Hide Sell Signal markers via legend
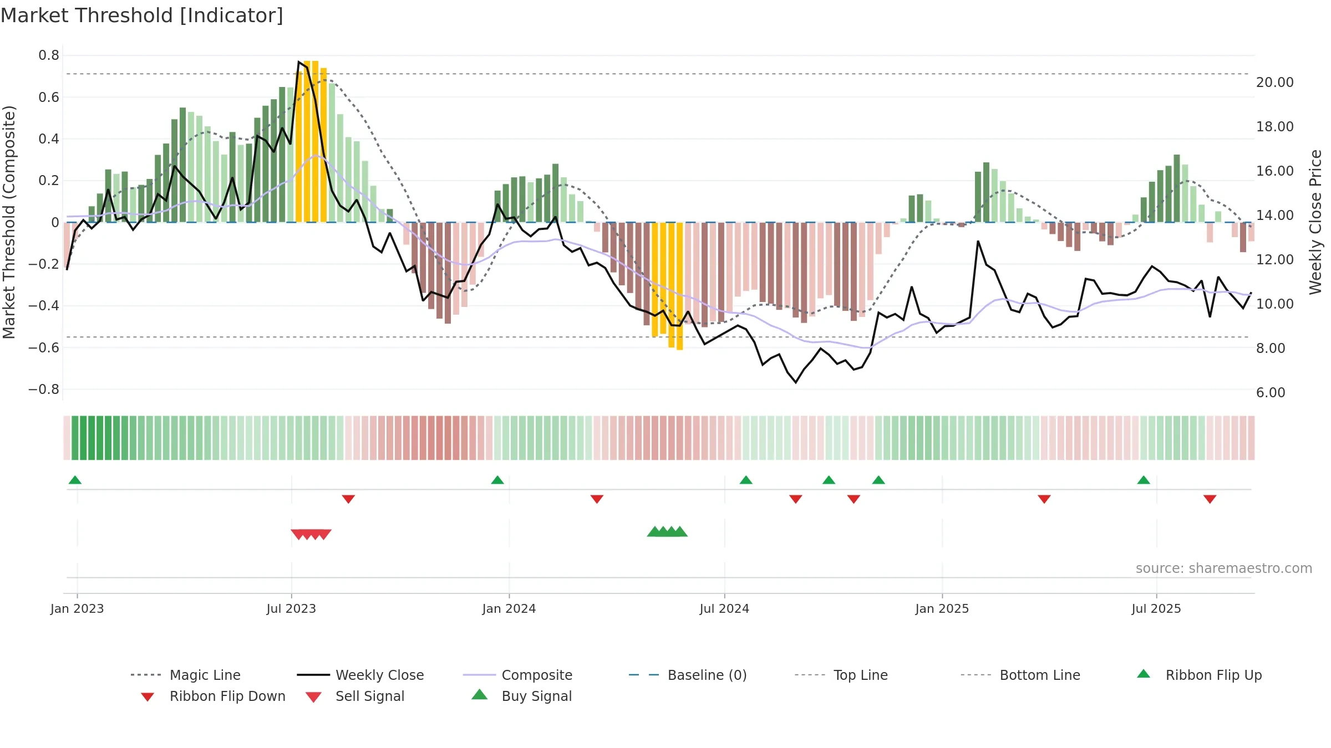This screenshot has height=748, width=1331. coord(355,696)
